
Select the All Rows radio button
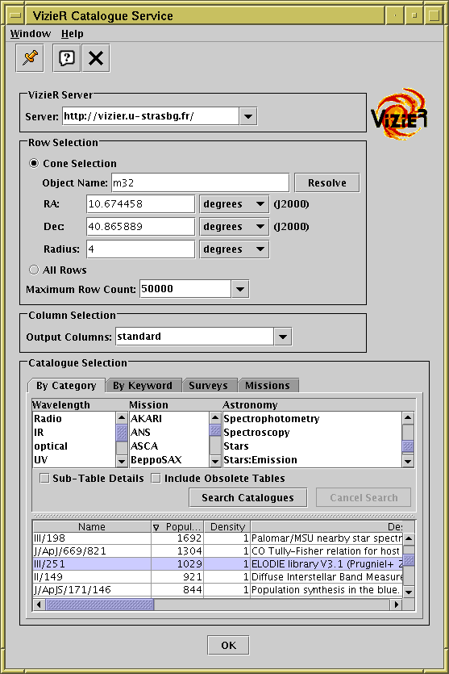point(34,270)
